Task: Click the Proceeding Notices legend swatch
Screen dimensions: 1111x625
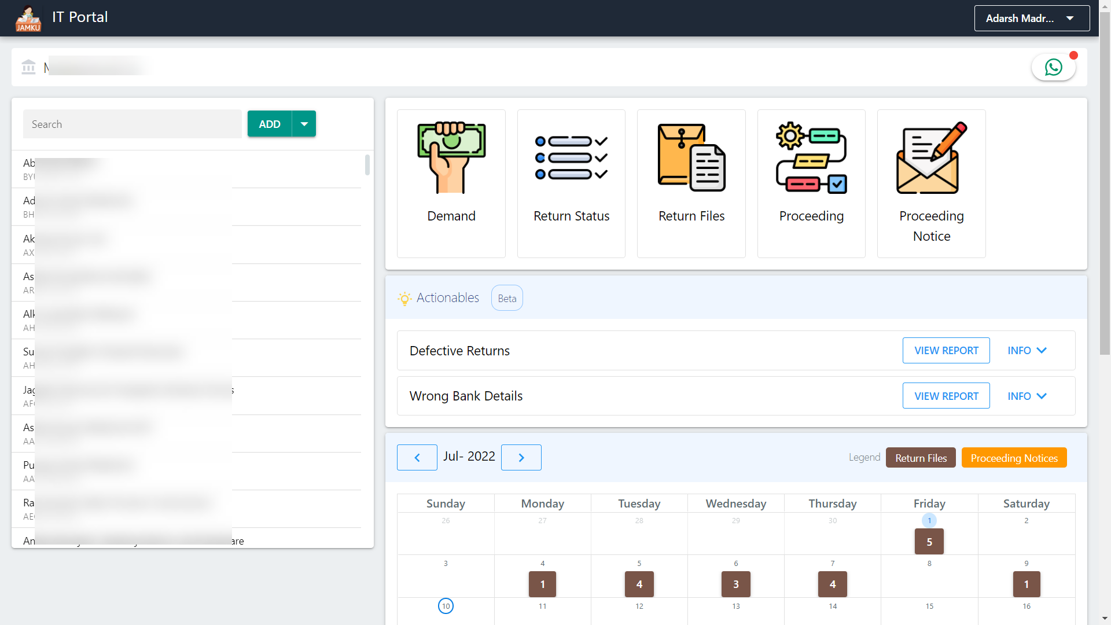Action: point(1013,458)
